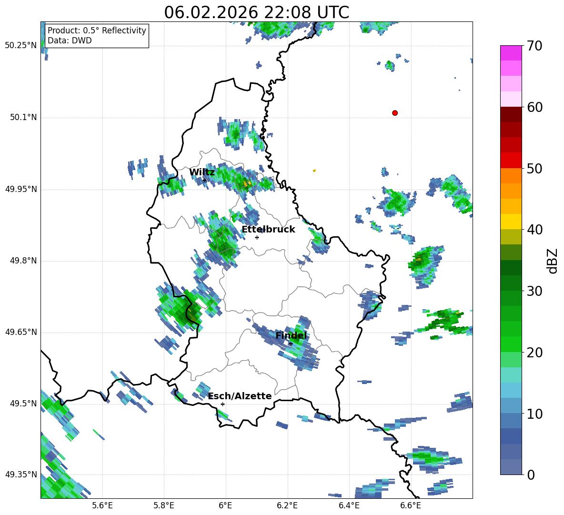Click the 0 value on the colorbar
Screen dimensions: 564x515
pos(530,475)
